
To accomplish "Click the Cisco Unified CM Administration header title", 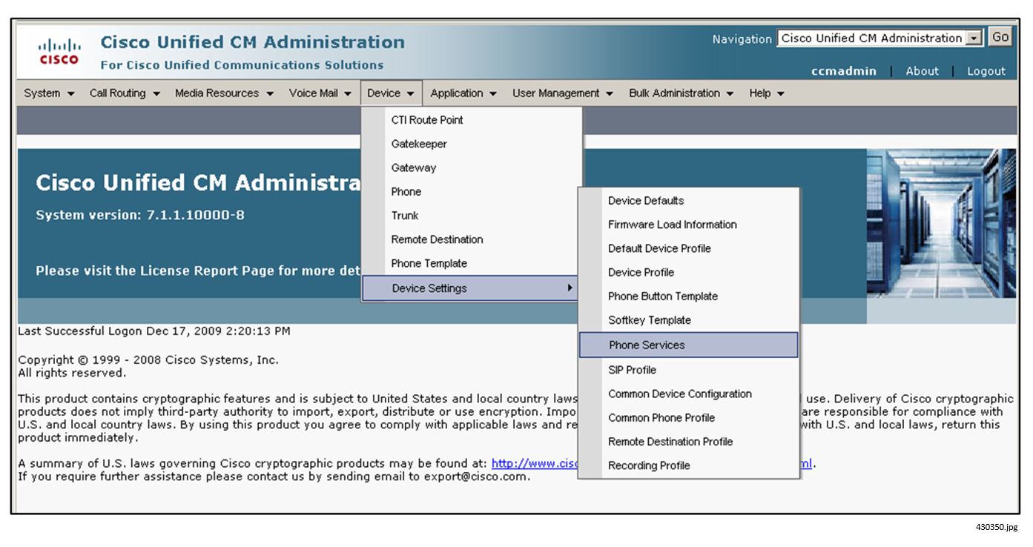I will (253, 42).
